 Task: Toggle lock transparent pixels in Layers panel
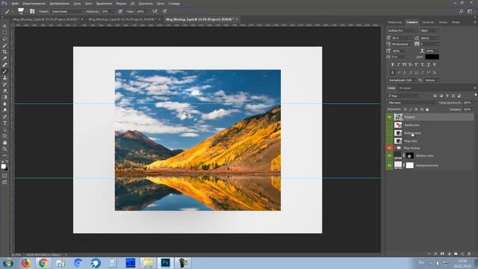pos(405,109)
